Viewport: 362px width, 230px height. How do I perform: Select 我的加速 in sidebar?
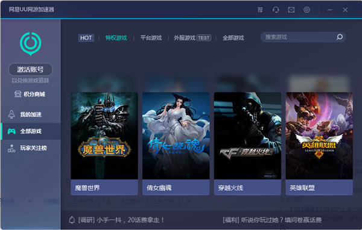click(31, 114)
